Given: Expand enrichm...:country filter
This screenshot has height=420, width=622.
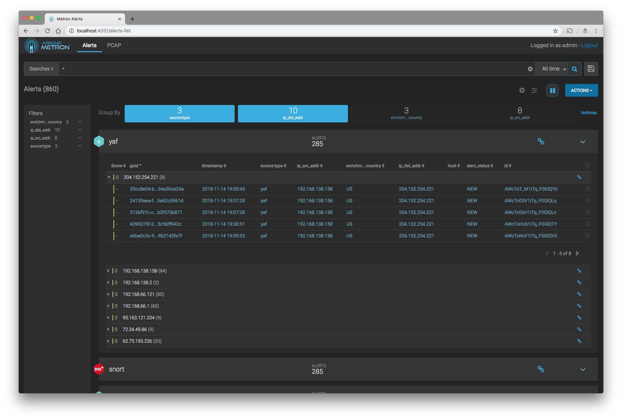Looking at the screenshot, I should pyautogui.click(x=80, y=122).
